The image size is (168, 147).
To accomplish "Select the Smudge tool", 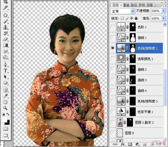I will (x=5, y=51).
